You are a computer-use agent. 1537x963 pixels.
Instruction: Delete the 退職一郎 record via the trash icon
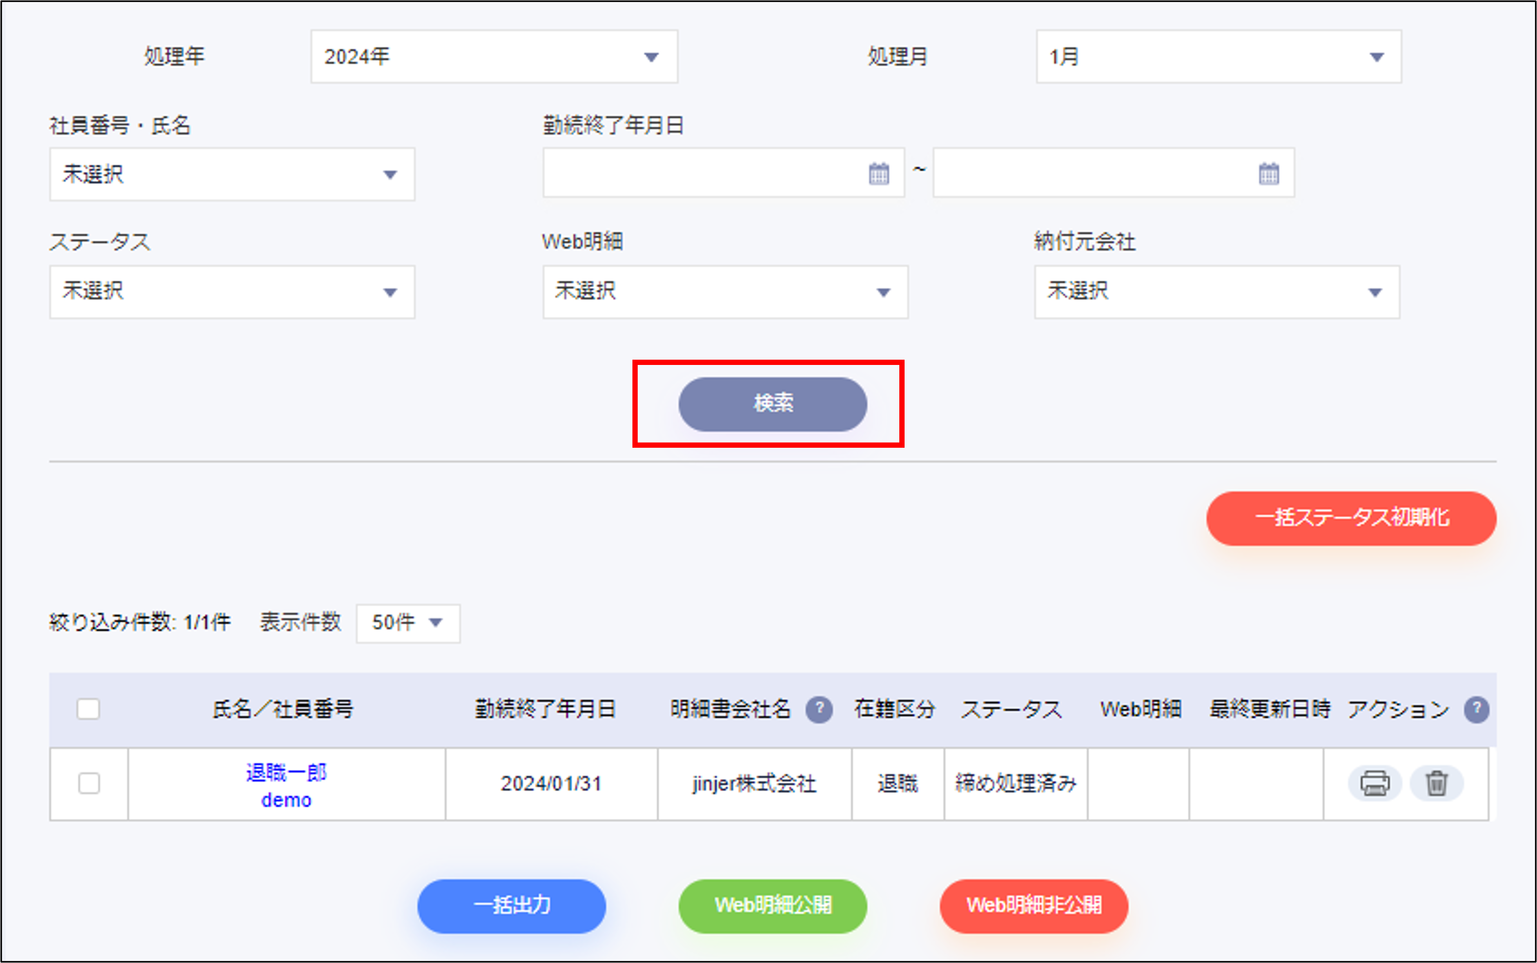click(x=1437, y=783)
